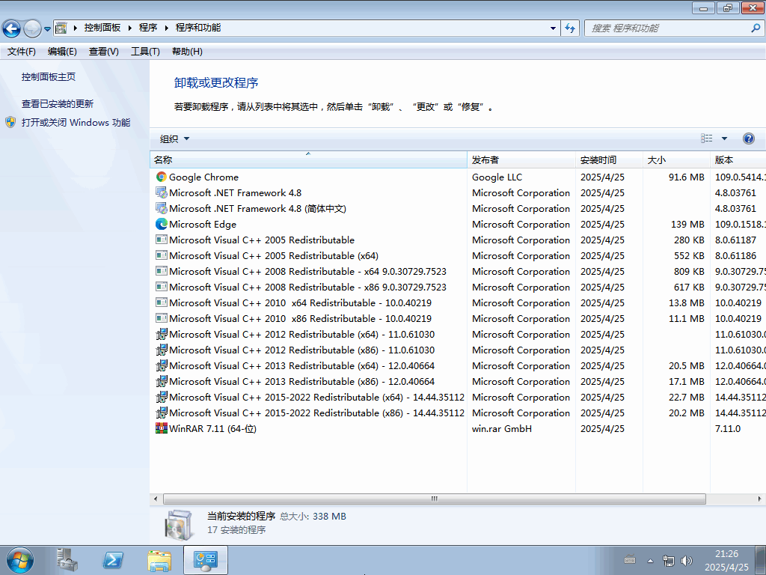Refresh the view using the address bar icon

(569, 27)
